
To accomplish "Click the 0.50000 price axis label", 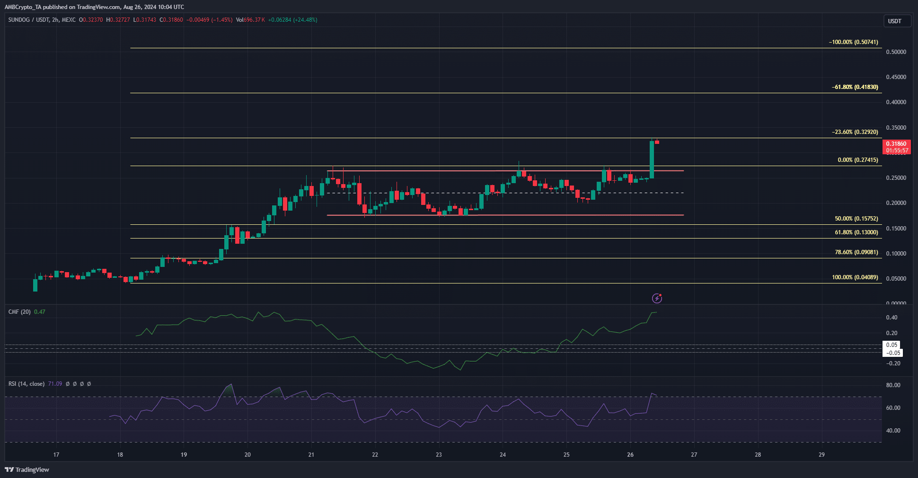I will 896,52.
